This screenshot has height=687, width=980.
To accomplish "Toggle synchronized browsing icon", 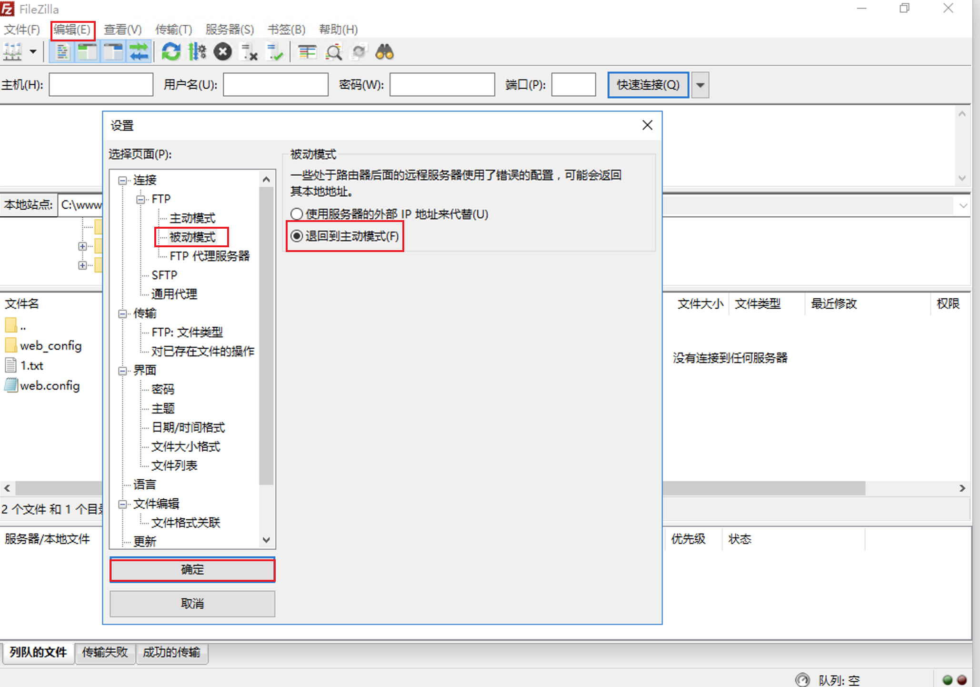I will pyautogui.click(x=359, y=51).
